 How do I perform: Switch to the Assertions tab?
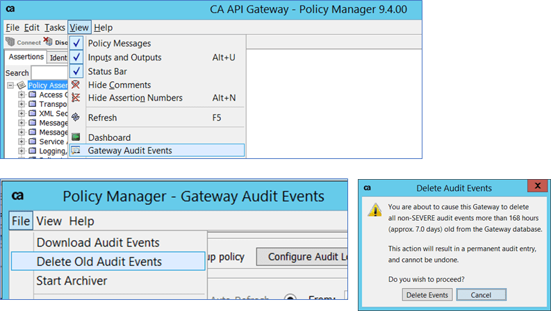pyautogui.click(x=26, y=57)
